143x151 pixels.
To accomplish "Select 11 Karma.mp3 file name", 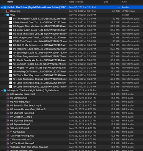I will tap(18, 132).
